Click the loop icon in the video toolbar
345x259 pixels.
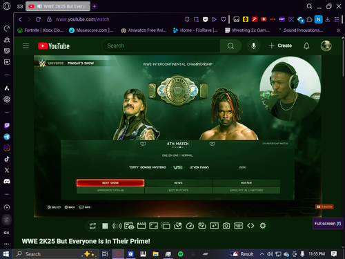(93, 226)
